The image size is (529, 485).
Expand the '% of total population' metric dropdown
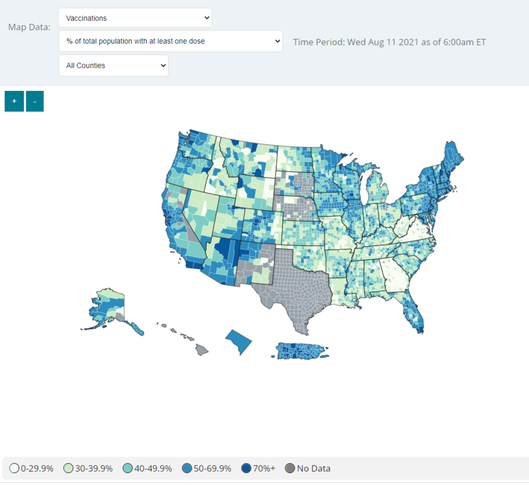tap(171, 42)
